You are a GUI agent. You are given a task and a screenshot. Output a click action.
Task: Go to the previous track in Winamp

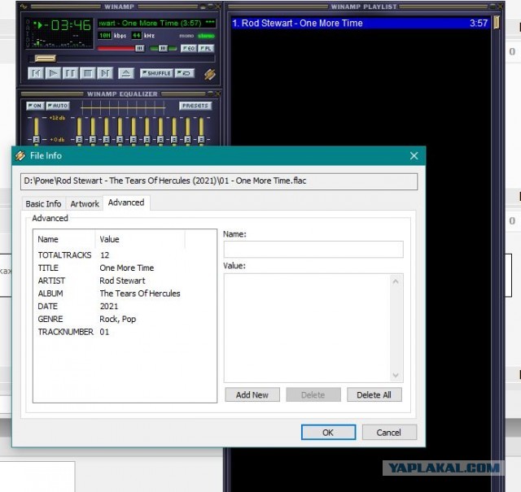click(x=36, y=73)
